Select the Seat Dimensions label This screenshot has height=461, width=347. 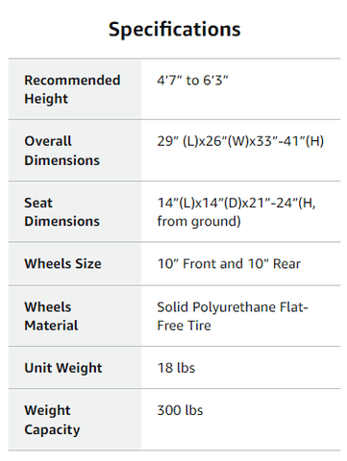[62, 212]
